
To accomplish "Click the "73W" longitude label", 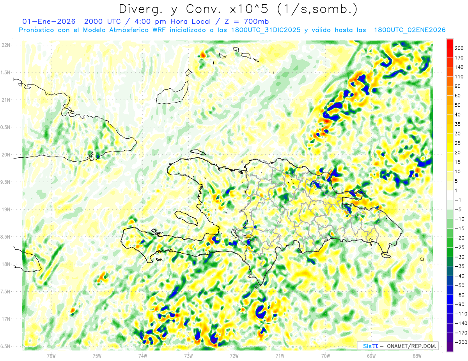I will pos(188,356).
